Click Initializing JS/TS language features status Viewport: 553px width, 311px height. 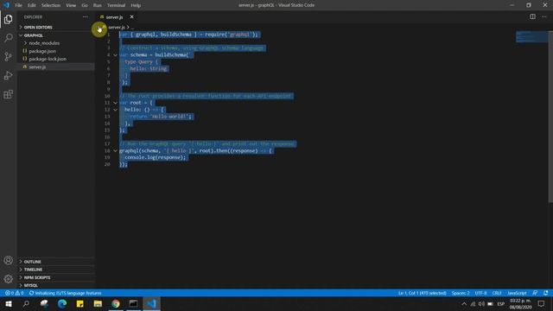[66, 293]
